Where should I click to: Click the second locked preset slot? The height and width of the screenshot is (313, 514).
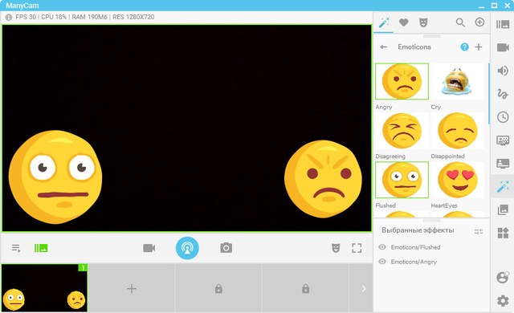pos(305,288)
